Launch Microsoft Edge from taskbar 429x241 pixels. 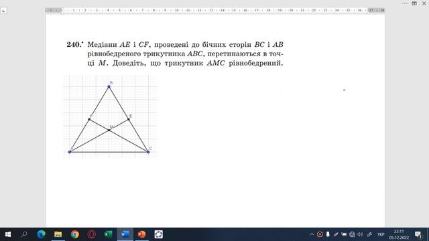tap(42, 234)
